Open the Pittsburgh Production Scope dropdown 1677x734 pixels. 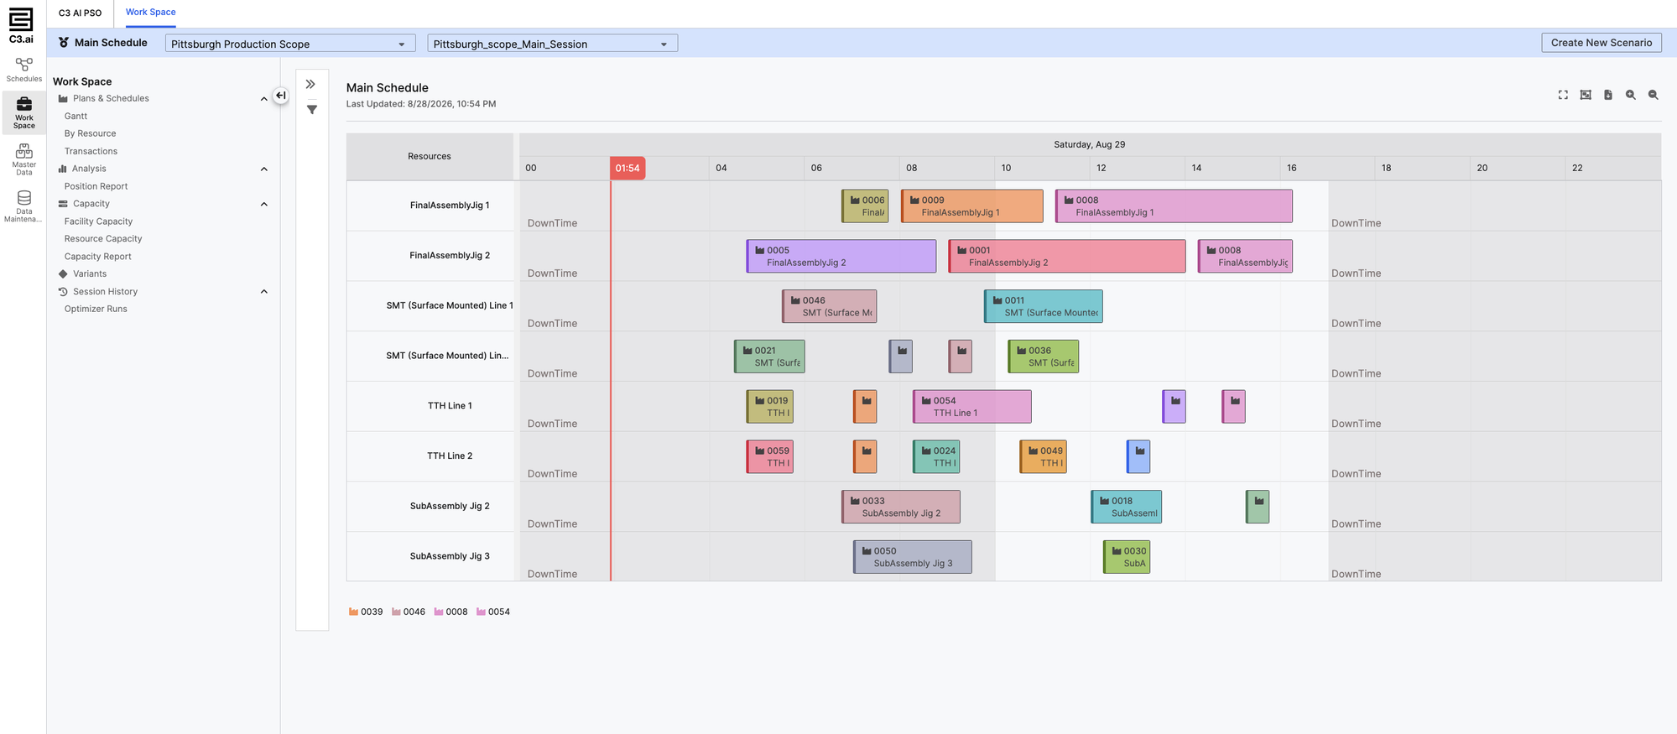click(290, 44)
